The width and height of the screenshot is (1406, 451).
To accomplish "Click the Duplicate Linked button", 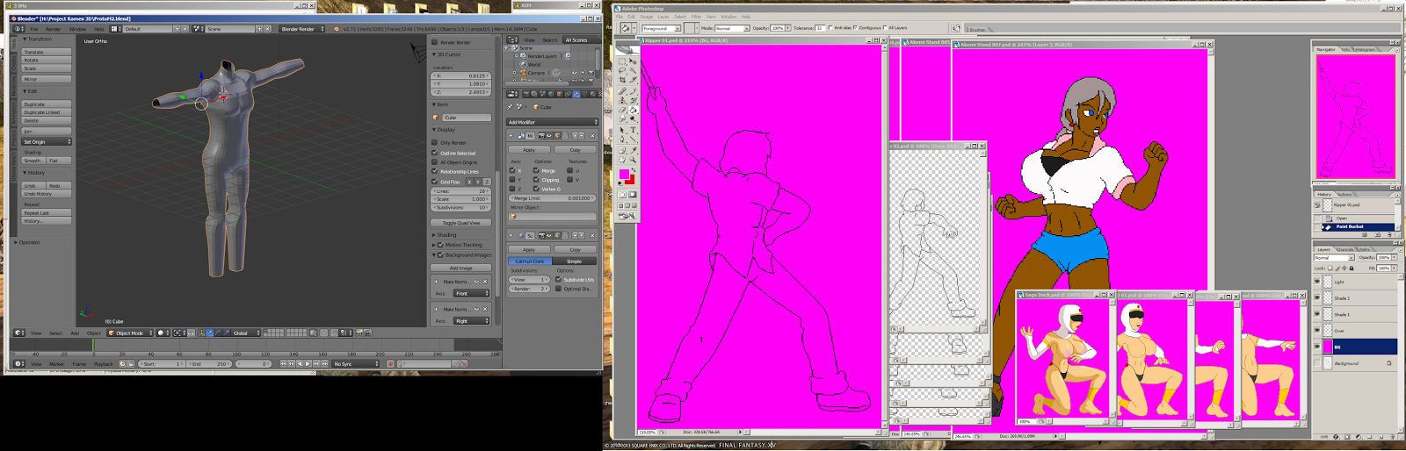I will point(47,112).
